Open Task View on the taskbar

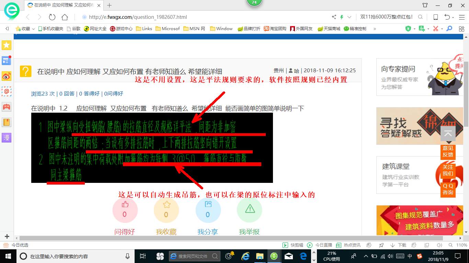143,256
